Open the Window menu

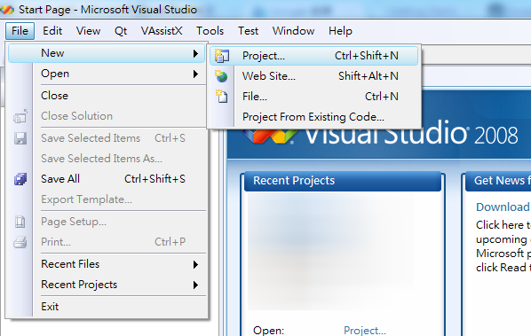[293, 31]
